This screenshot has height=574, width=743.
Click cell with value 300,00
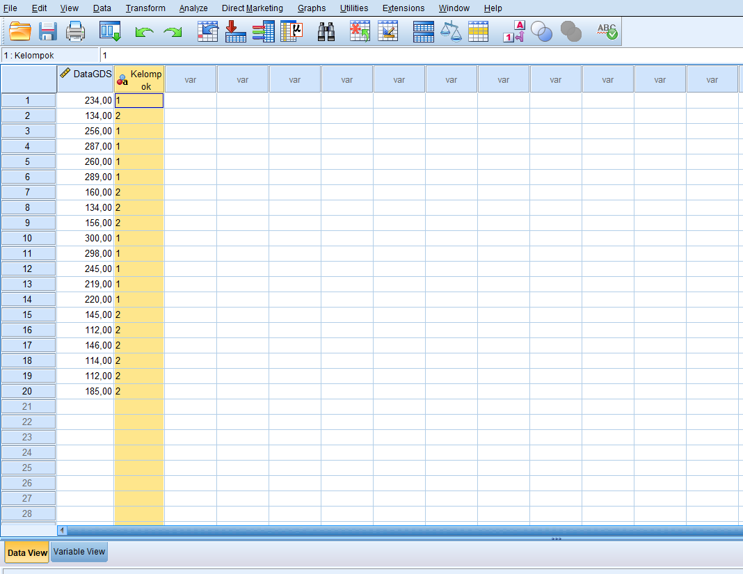86,238
